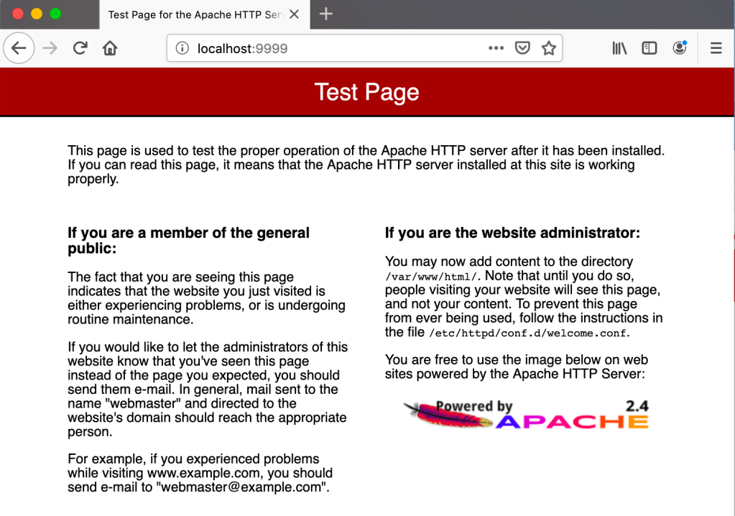Save this page to Pocket

[x=523, y=48]
